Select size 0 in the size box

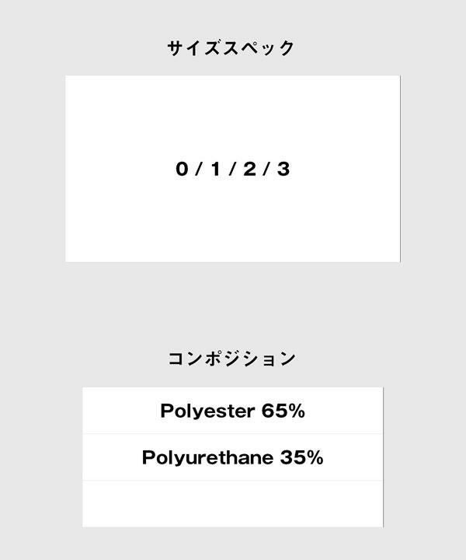pyautogui.click(x=182, y=169)
